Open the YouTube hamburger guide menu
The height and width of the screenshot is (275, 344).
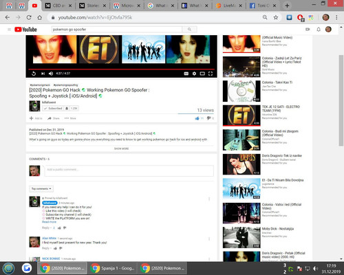pyautogui.click(x=9, y=30)
